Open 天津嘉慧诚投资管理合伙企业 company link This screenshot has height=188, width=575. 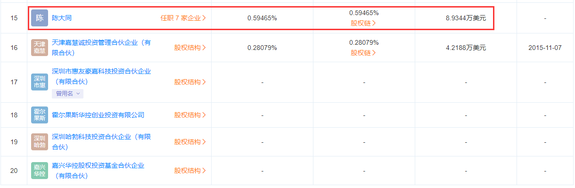[x=101, y=48]
